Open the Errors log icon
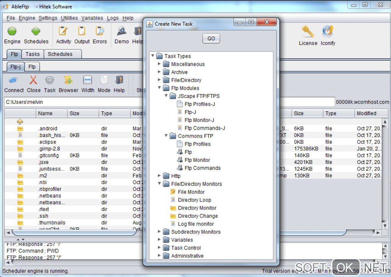Screen dimensions: 391x277 pos(100,31)
